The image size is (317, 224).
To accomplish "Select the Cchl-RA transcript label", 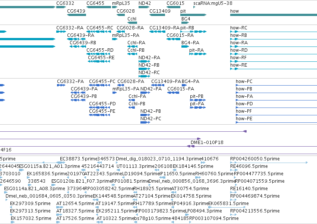I will (x=136, y=43).
